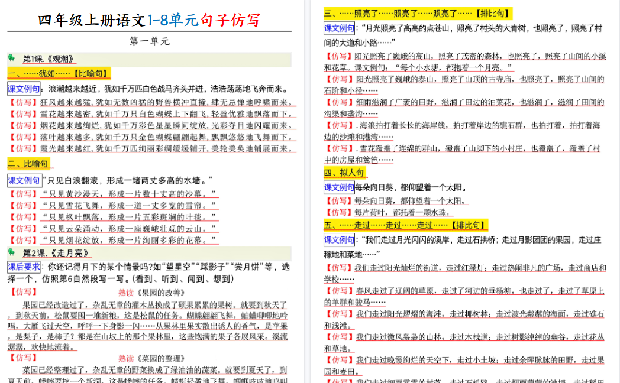The height and width of the screenshot is (383, 620).
Task: Select the yellow heading 二、比喻句
Action: point(28,164)
